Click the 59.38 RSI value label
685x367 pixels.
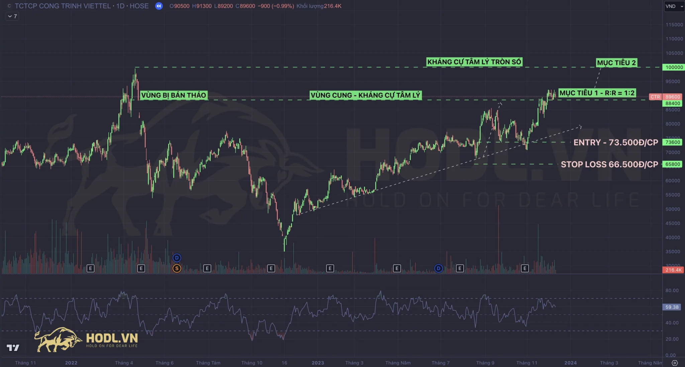pos(672,307)
